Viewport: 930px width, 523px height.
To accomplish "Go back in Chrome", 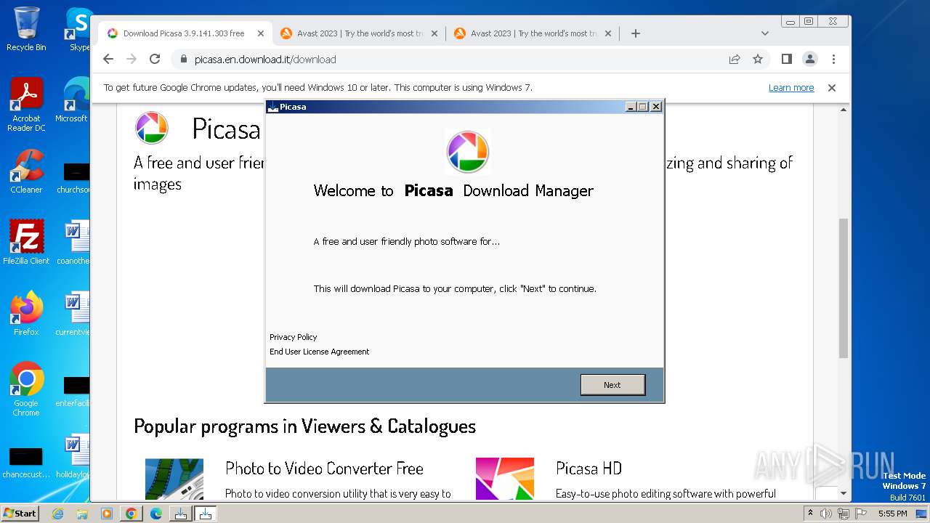I will pyautogui.click(x=108, y=59).
